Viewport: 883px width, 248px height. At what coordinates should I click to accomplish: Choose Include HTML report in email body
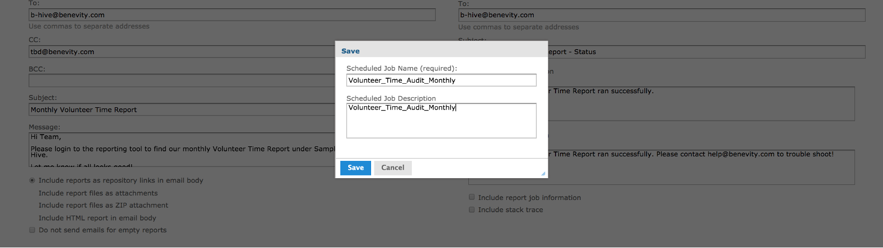click(97, 218)
